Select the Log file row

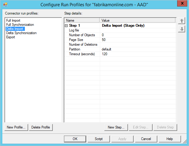pyautogui.click(x=120, y=30)
